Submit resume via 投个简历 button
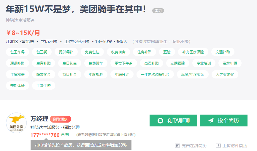The width and height of the screenshot is (257, 151). (x=224, y=121)
